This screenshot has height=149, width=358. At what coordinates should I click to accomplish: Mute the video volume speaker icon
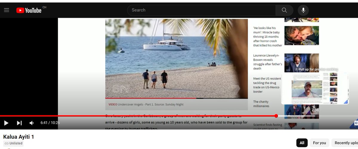pos(32,123)
